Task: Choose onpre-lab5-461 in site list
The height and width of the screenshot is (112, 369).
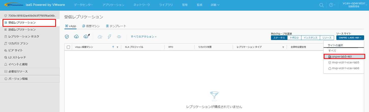Action: (x=344, y=57)
